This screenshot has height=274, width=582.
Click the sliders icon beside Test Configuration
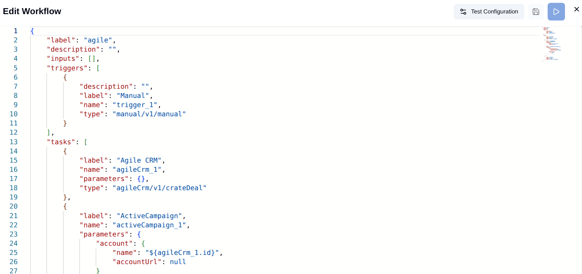[463, 11]
